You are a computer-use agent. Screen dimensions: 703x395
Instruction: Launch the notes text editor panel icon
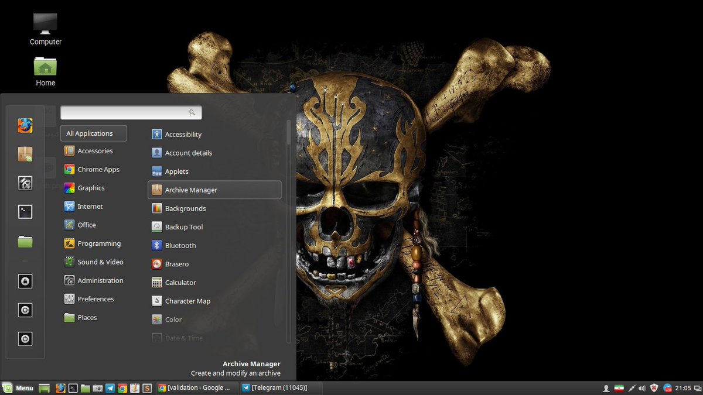click(135, 388)
